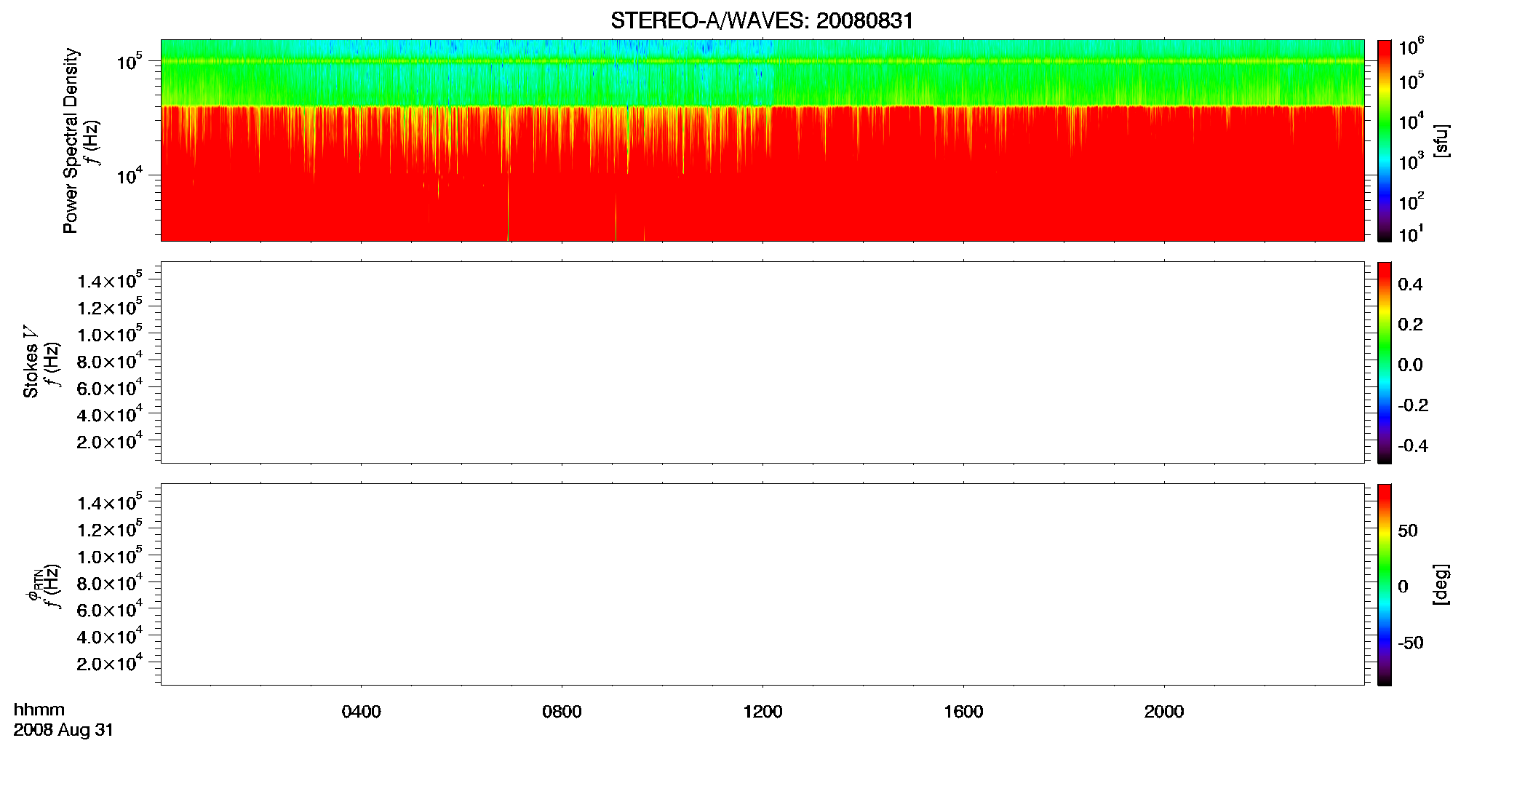
Task: Click the Power Spectral Density axis label
Action: tap(71, 140)
